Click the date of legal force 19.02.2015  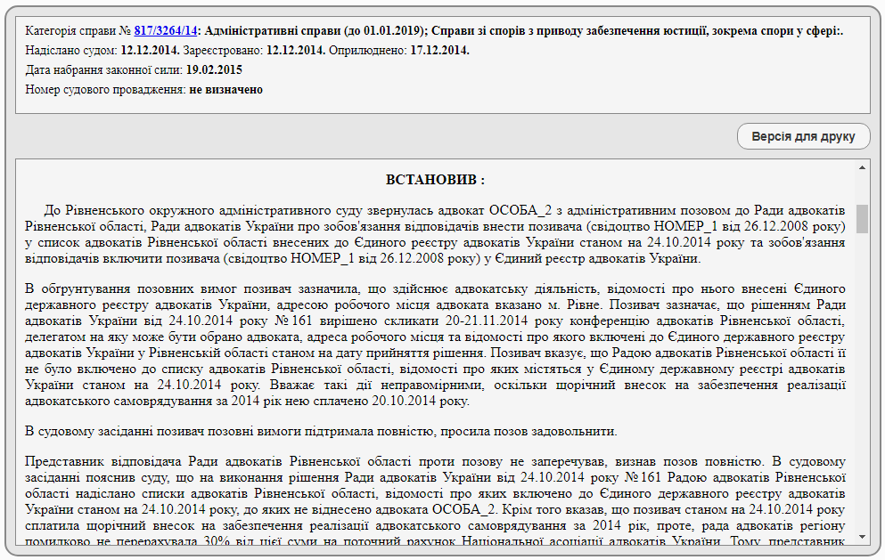pos(214,70)
